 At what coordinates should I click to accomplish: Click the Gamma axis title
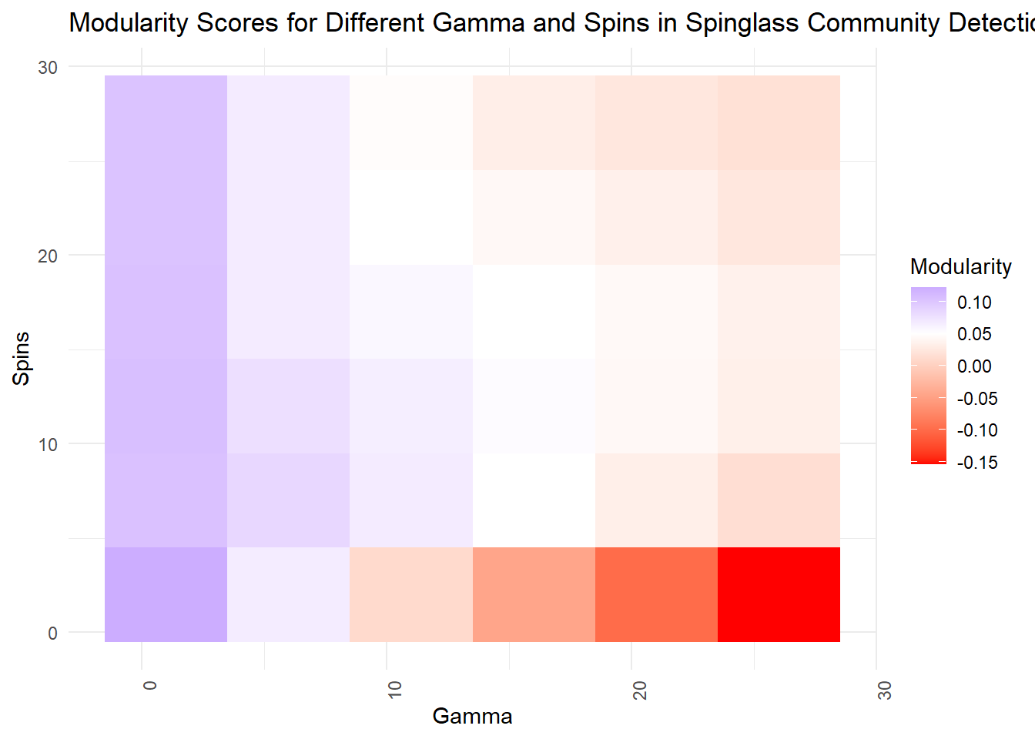point(472,716)
